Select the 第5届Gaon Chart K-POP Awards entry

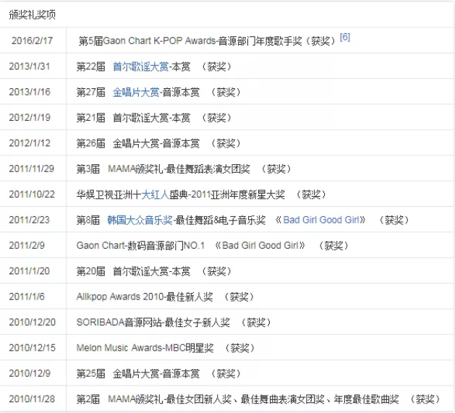coord(207,41)
